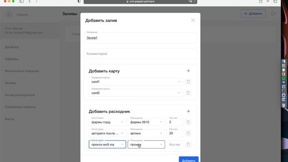288x162 pixels.
Task: Open a new tab with Safari plus icon
Action: [268, 1]
